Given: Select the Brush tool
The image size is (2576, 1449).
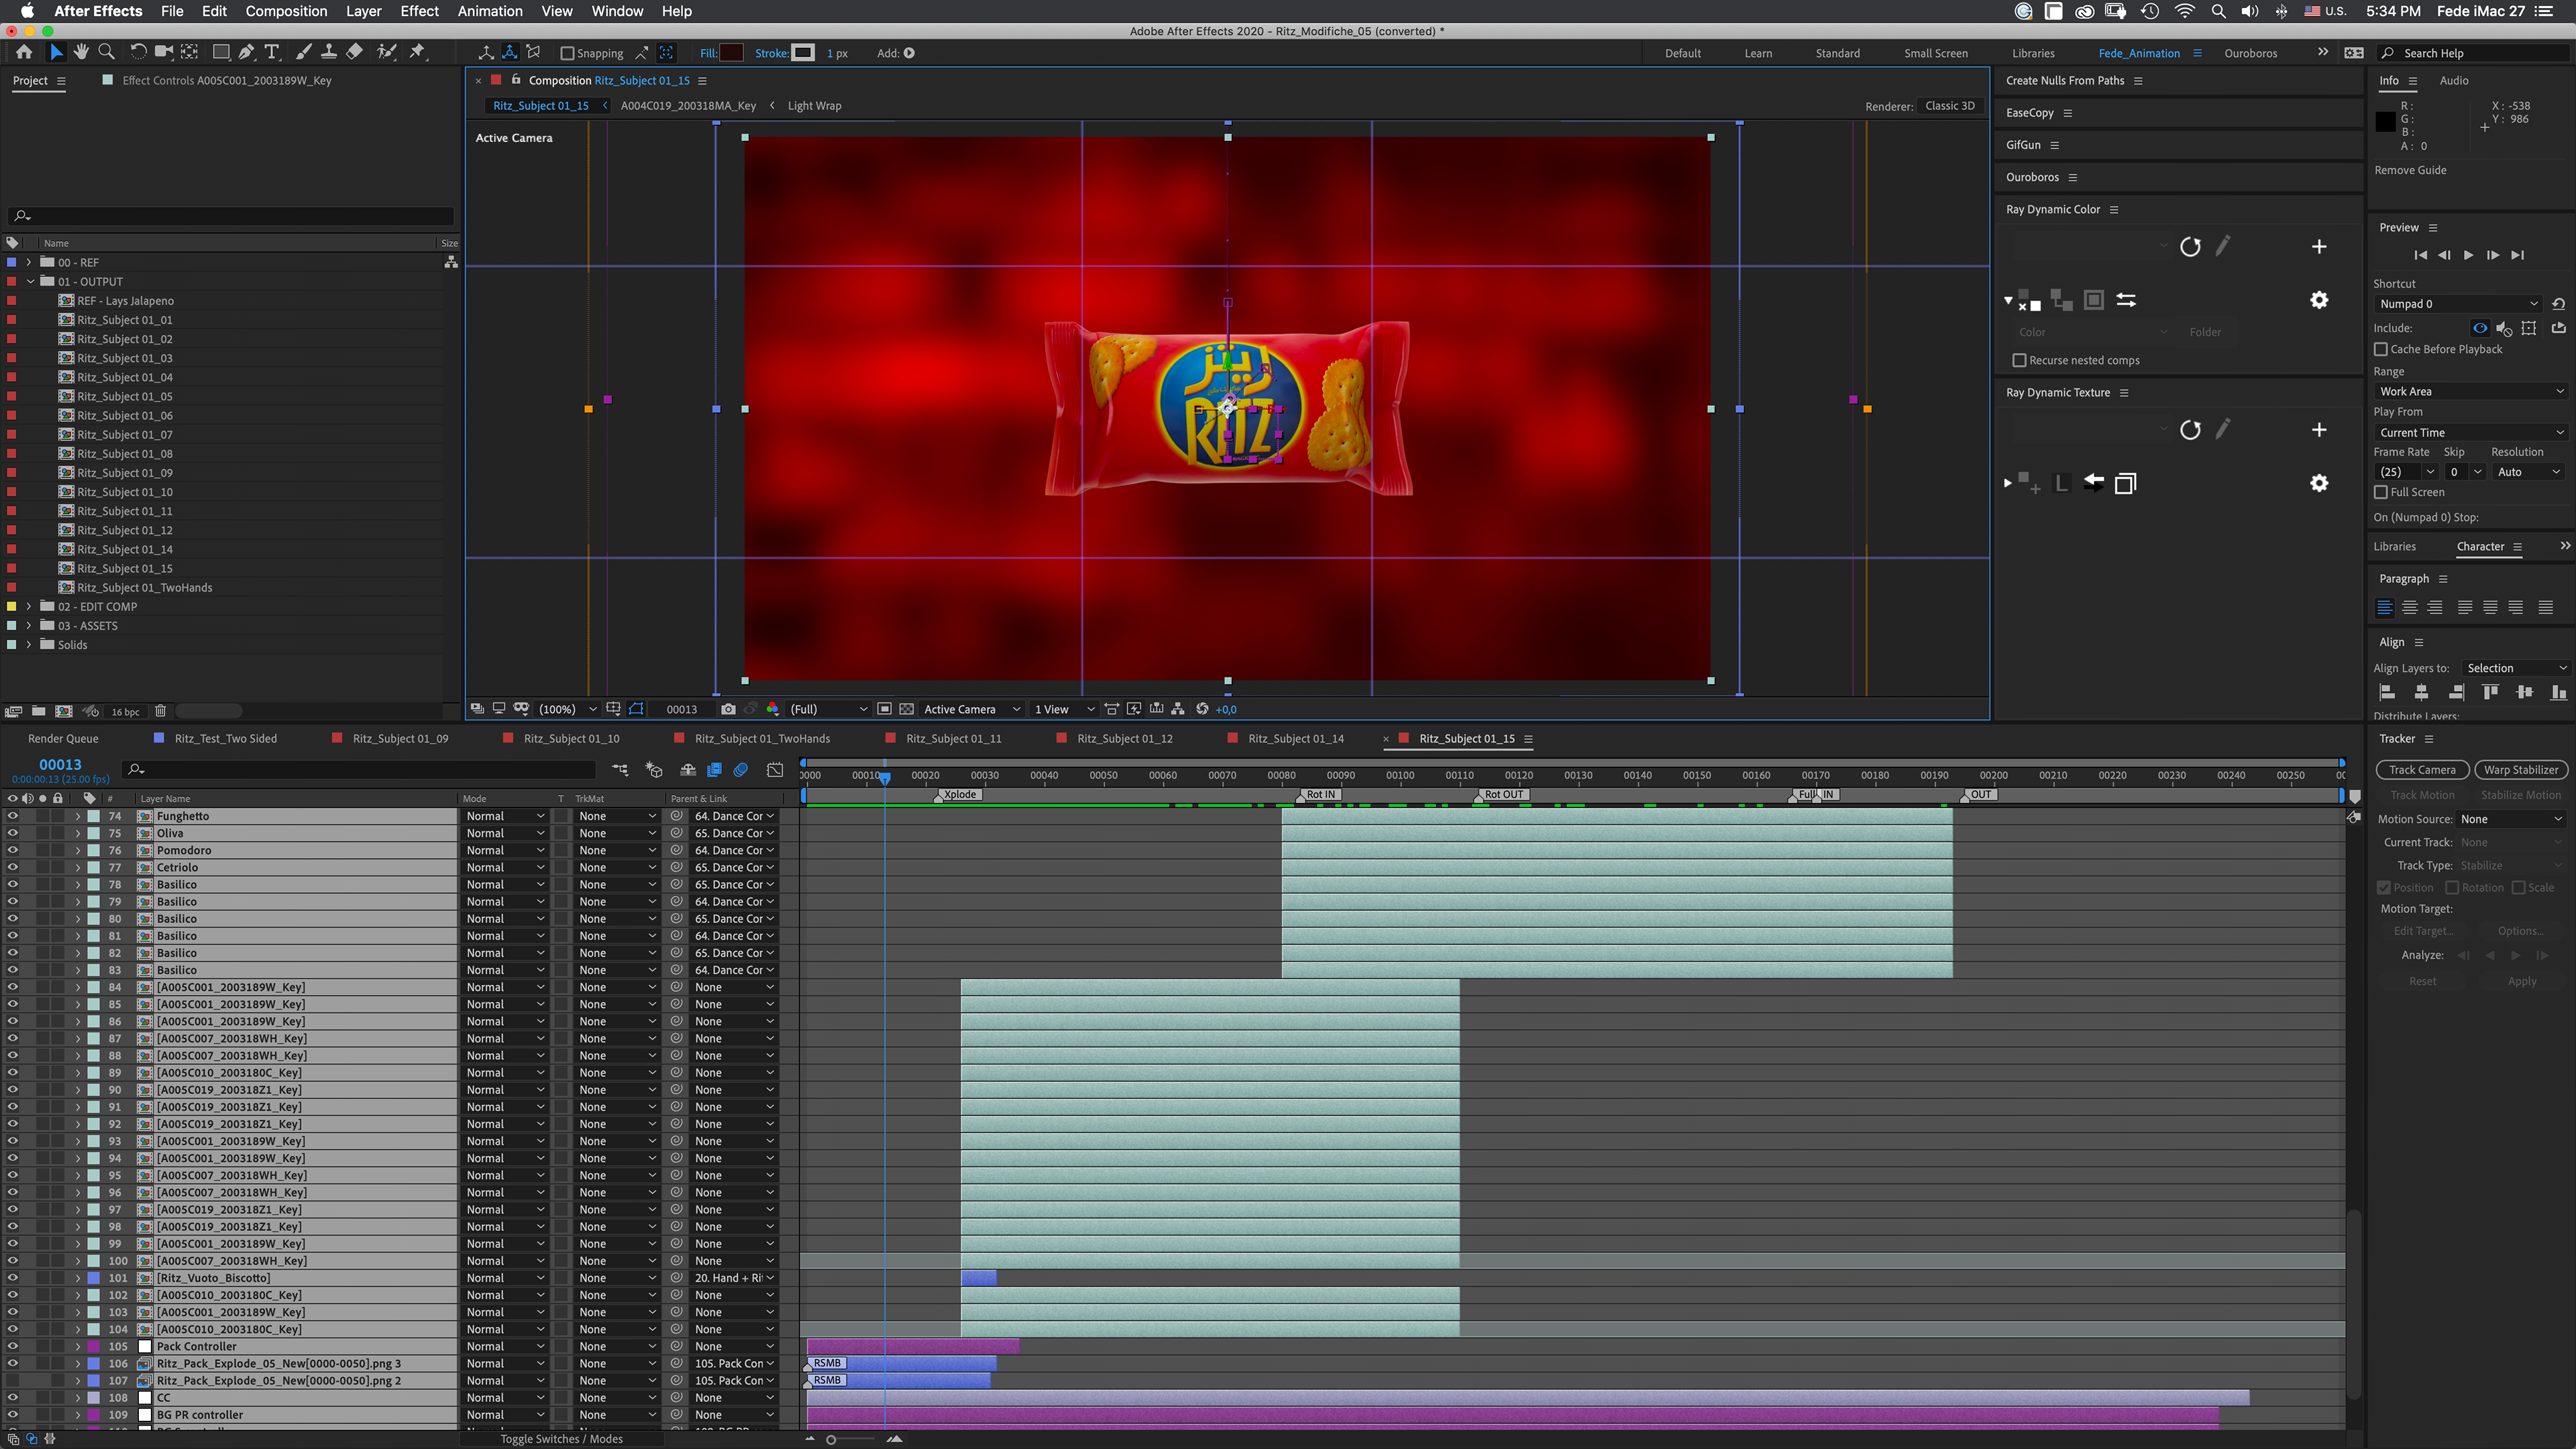Looking at the screenshot, I should pyautogui.click(x=303, y=52).
